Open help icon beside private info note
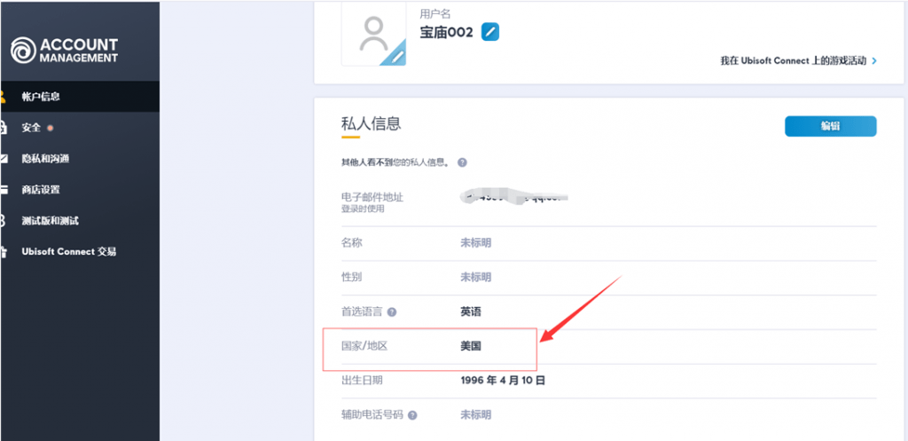 462,163
